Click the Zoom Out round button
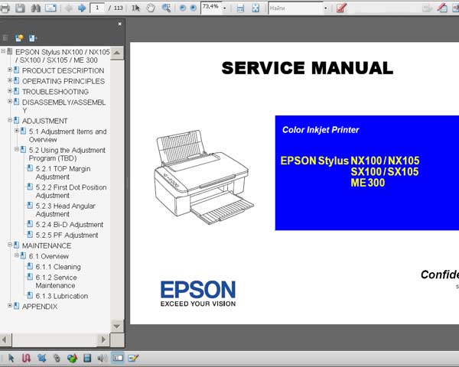The width and height of the screenshot is (459, 367). (x=182, y=8)
